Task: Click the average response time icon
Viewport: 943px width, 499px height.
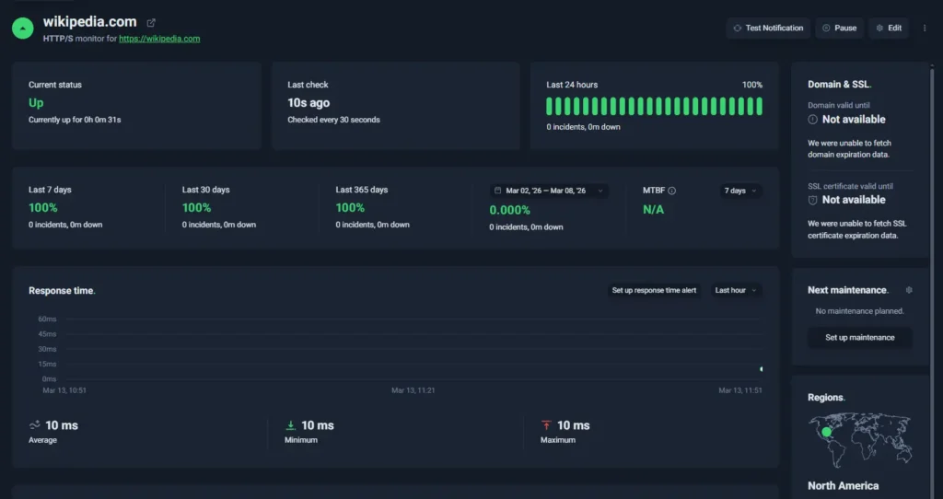Action: tap(34, 425)
